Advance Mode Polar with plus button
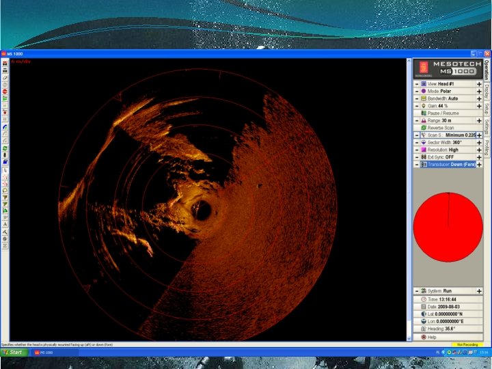 (x=479, y=92)
